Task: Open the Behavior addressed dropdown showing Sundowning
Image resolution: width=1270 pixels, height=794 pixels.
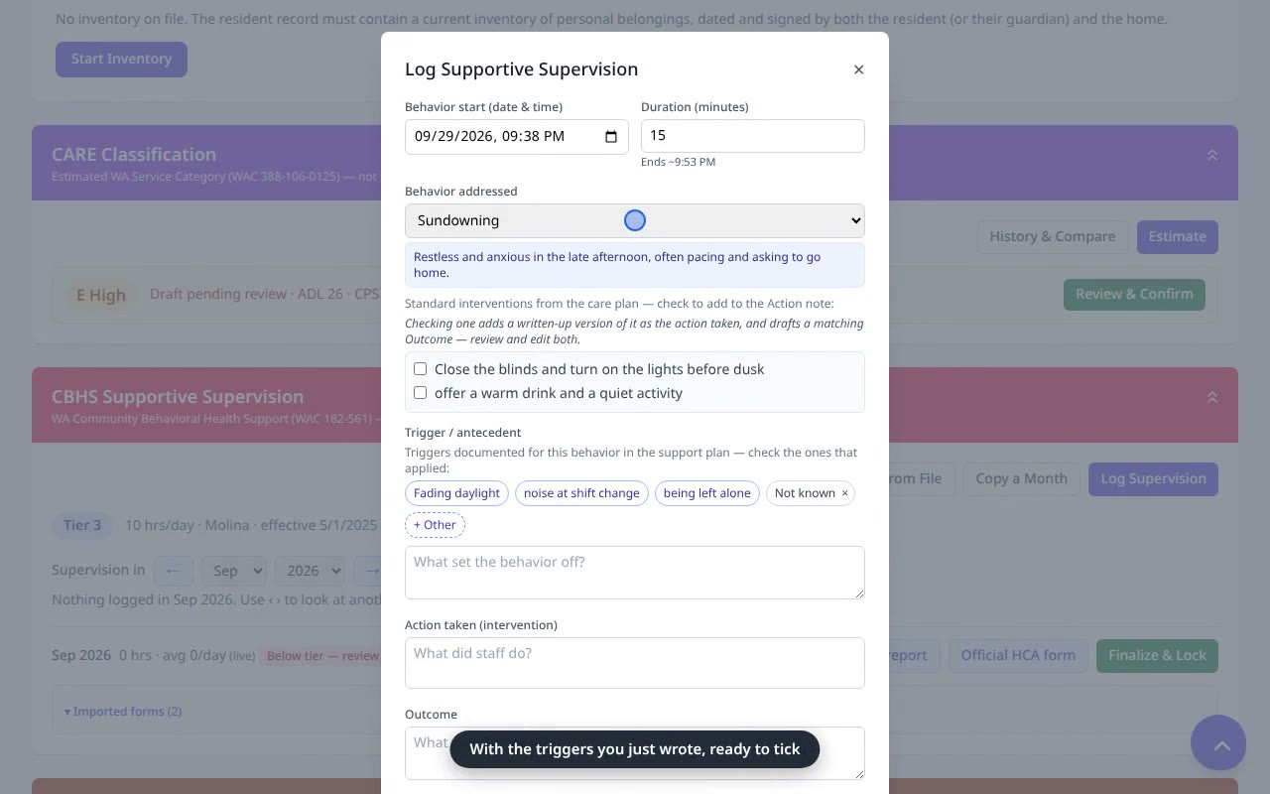Action: point(635,220)
